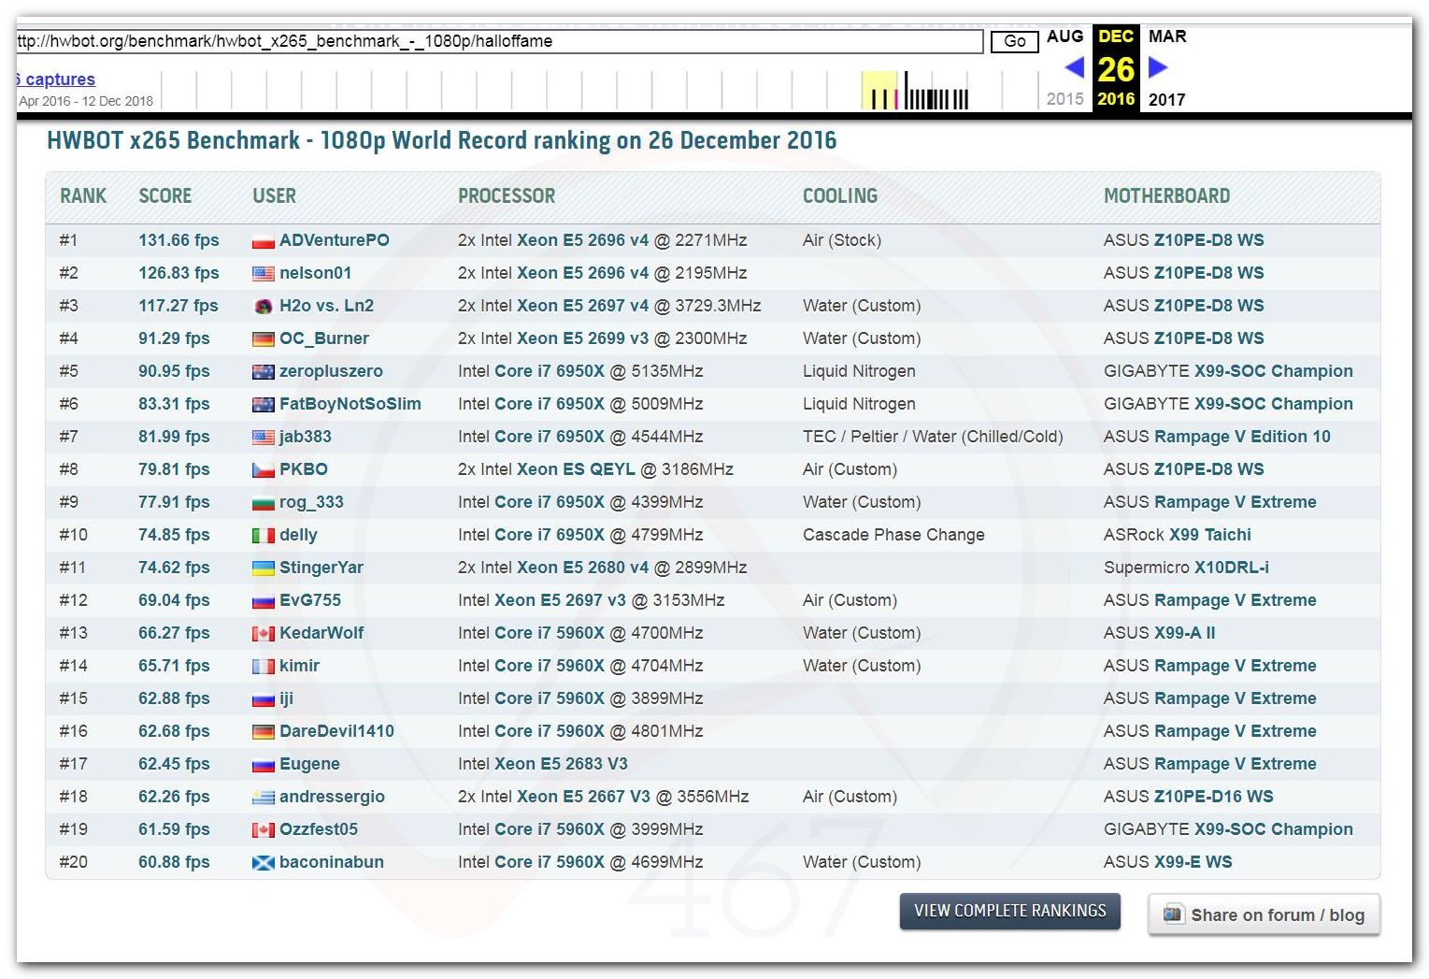Click the Wayback URL input field

pos(499,41)
